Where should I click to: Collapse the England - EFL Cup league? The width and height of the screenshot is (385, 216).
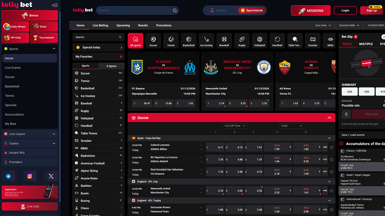329,181
